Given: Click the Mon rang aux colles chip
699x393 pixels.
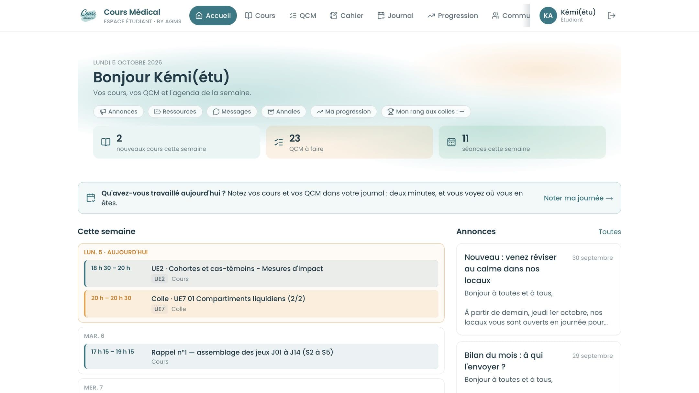Looking at the screenshot, I should pos(426,112).
